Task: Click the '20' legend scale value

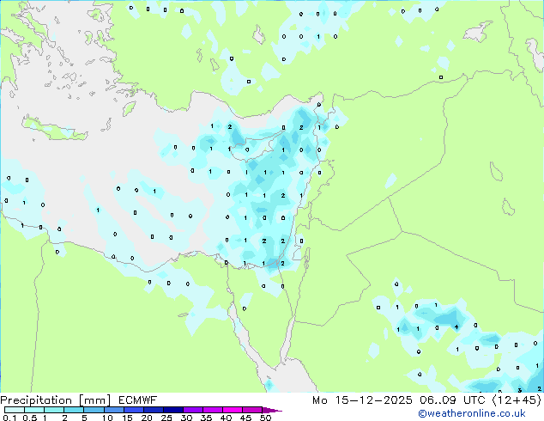Action: point(147,418)
